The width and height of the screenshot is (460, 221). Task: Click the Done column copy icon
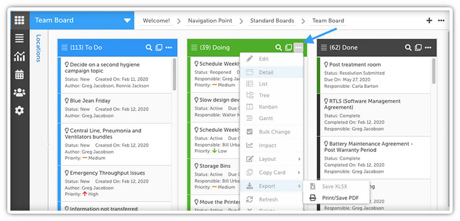coord(418,48)
